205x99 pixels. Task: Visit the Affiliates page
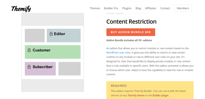(151, 8)
